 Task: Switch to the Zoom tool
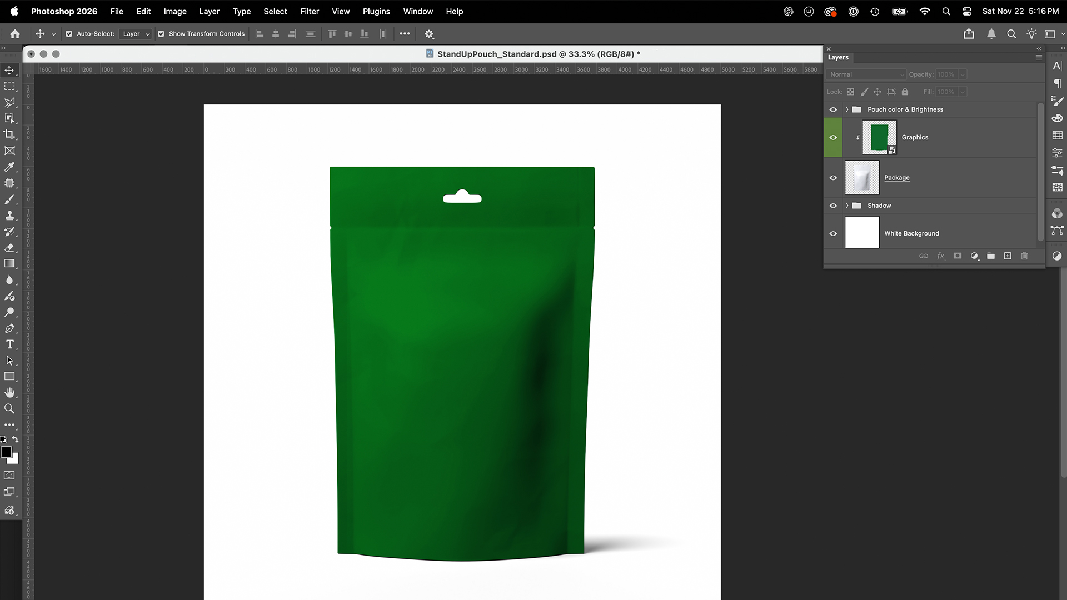point(10,408)
